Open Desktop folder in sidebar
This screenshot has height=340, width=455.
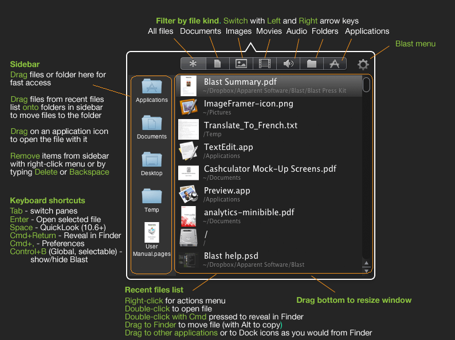[152, 159]
